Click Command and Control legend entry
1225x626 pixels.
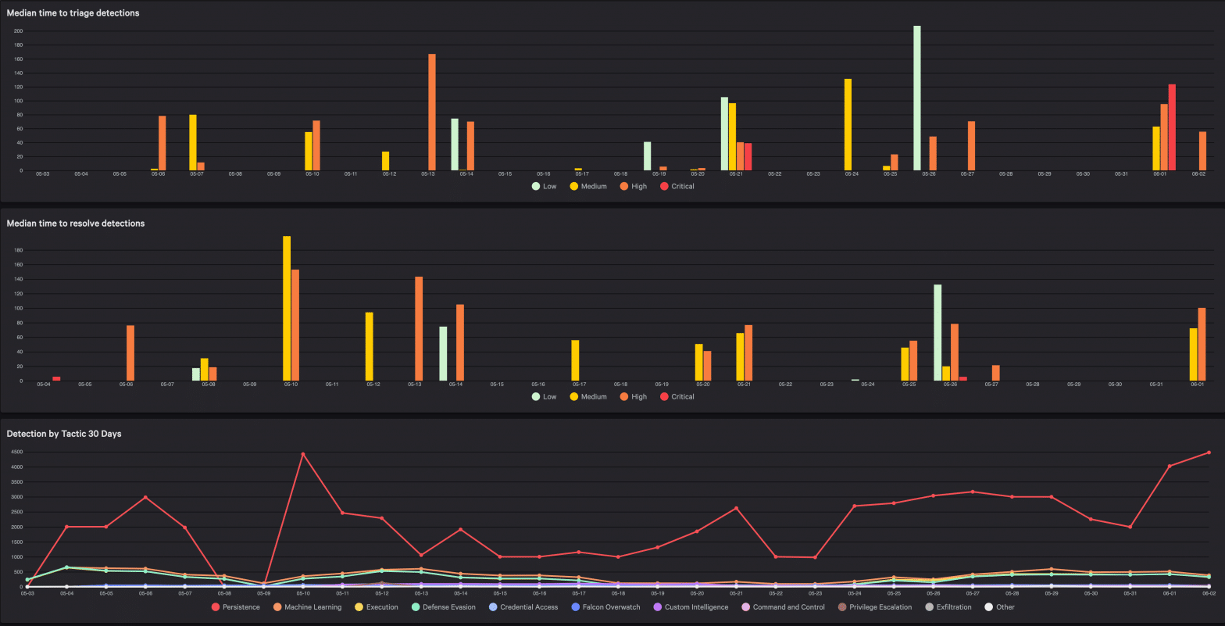782,606
